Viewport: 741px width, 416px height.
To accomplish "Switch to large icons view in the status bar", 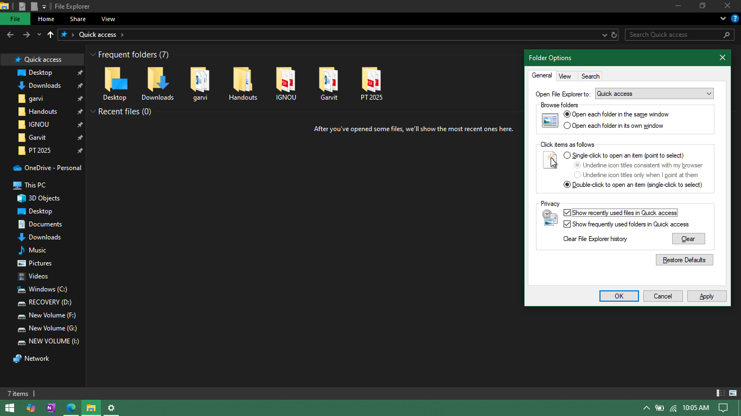I will [733, 393].
